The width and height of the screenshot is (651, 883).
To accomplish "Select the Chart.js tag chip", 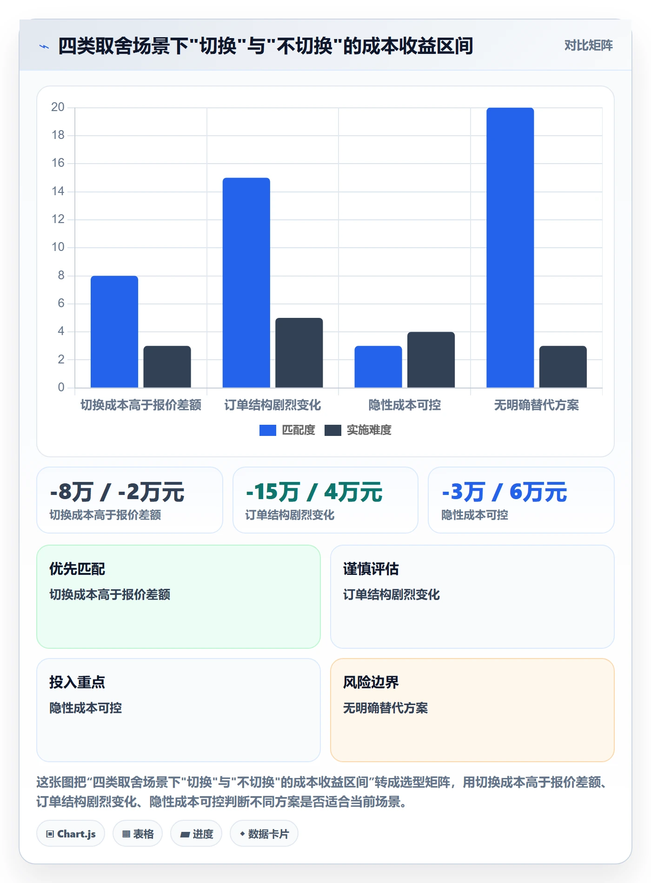I will click(x=71, y=834).
